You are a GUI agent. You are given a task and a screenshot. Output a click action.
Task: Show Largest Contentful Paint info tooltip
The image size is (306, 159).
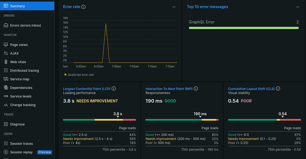click(x=114, y=88)
